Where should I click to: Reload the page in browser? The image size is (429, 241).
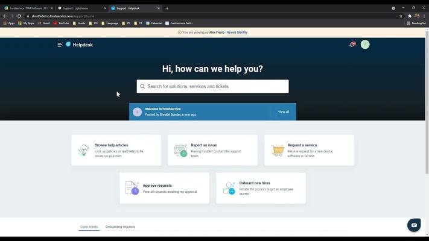point(19,16)
